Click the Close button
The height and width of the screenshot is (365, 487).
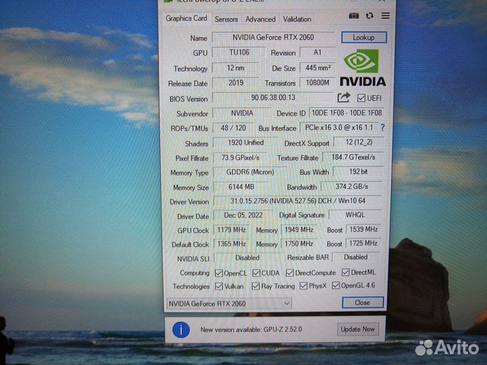[x=363, y=303]
